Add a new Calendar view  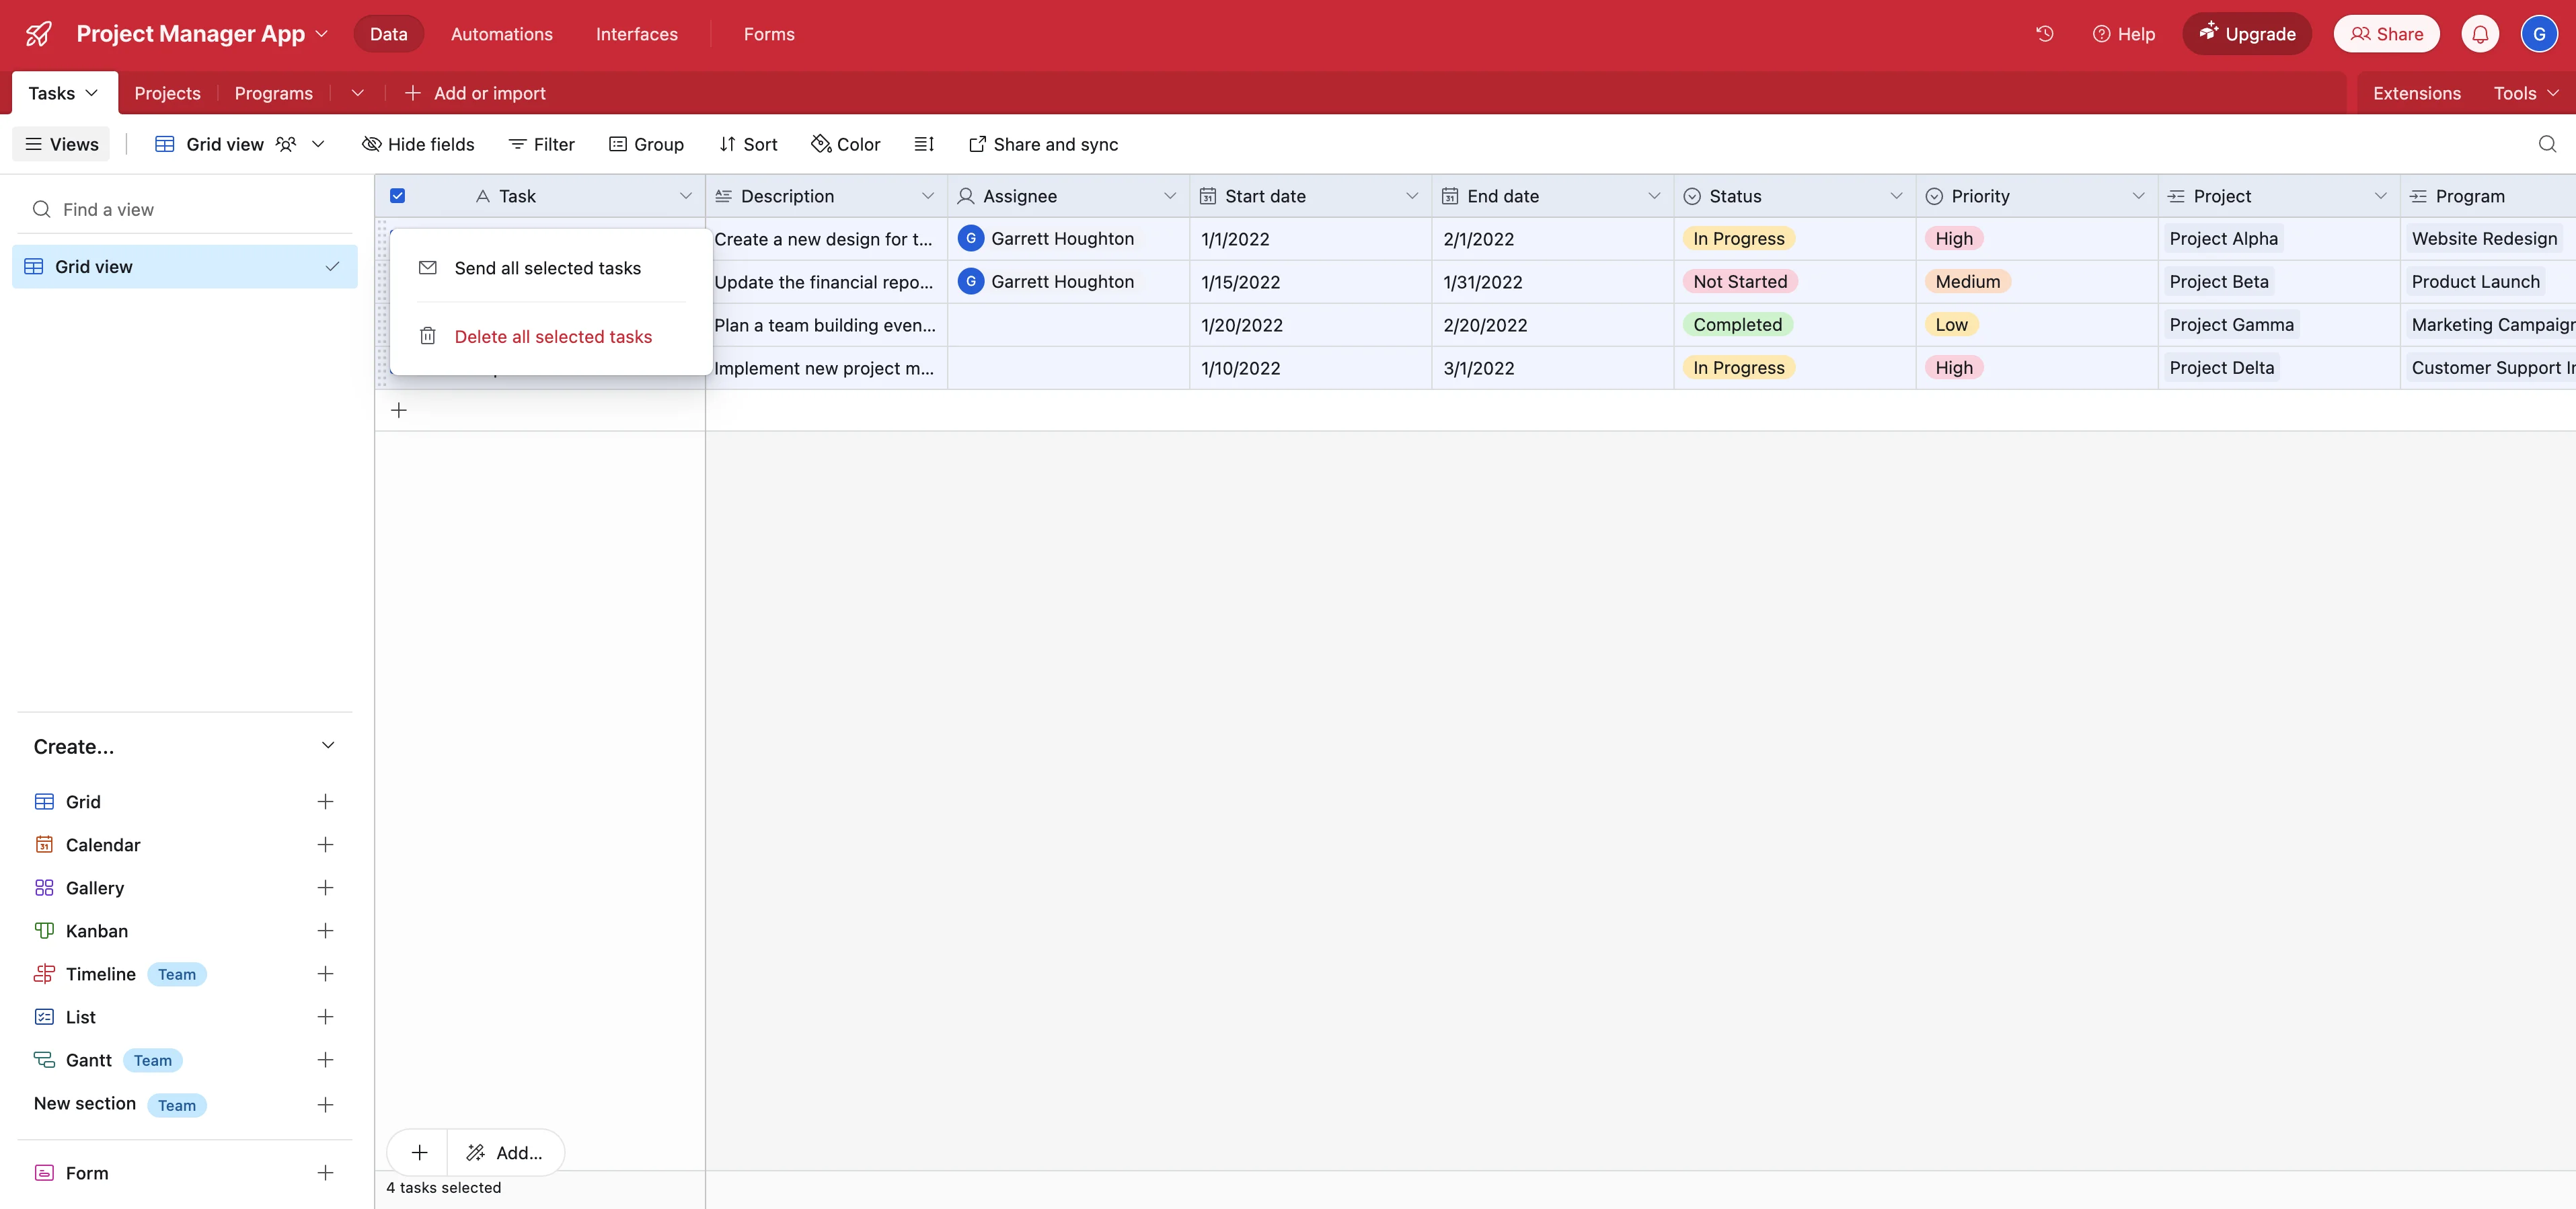(325, 845)
